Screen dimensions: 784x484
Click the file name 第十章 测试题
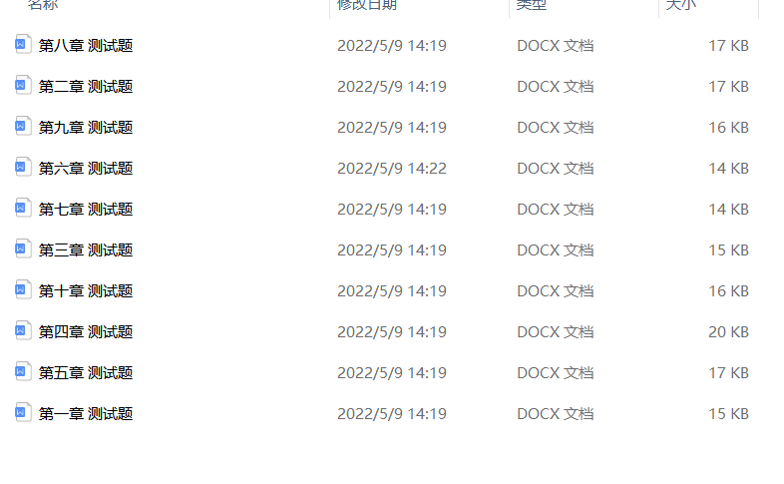click(x=86, y=290)
